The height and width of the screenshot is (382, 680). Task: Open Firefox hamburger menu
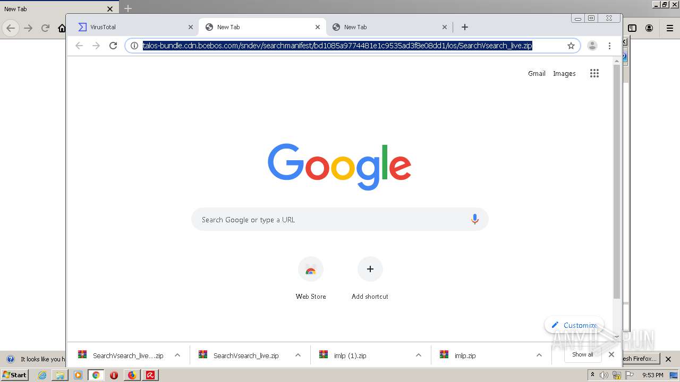point(669,28)
